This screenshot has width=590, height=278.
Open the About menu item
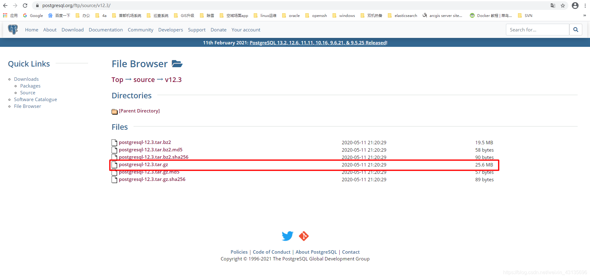click(50, 30)
